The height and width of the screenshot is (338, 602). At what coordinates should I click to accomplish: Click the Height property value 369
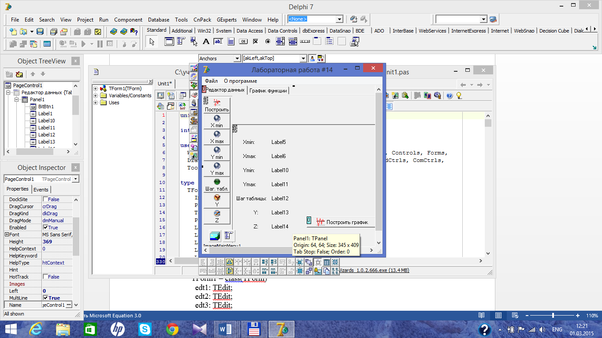click(57, 242)
